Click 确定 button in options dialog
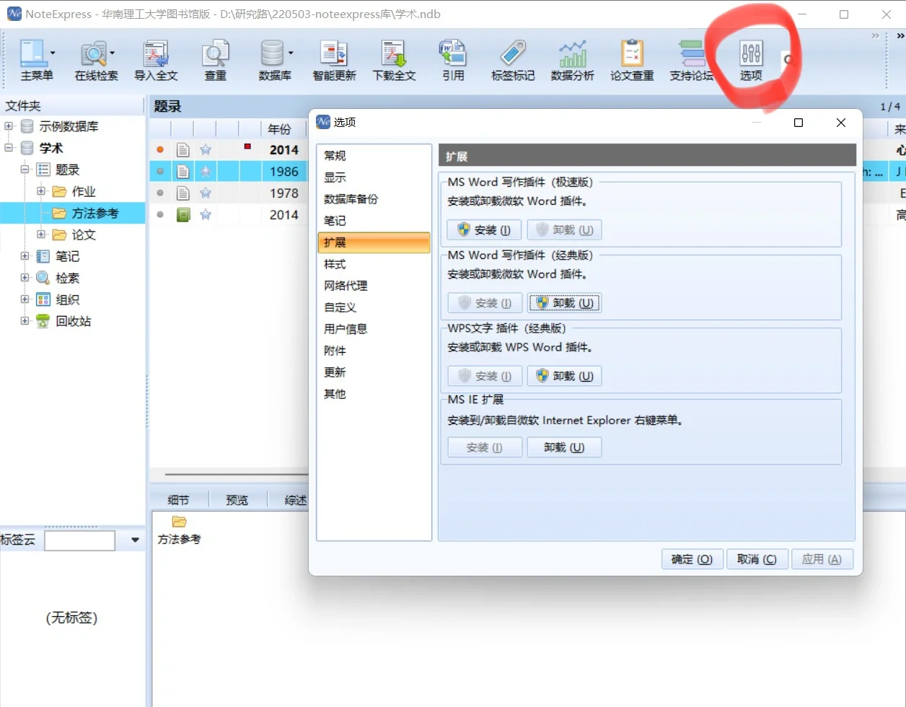 tap(692, 559)
